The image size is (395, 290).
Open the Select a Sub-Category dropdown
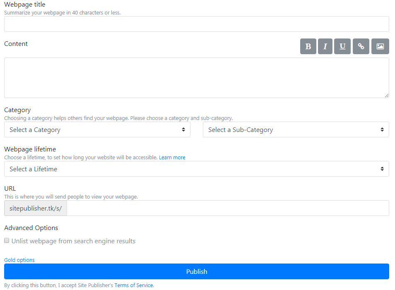296,129
